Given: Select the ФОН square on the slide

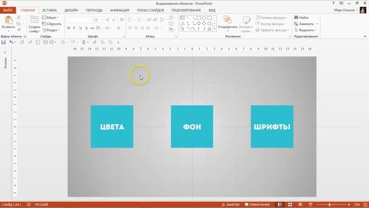Looking at the screenshot, I should [192, 127].
